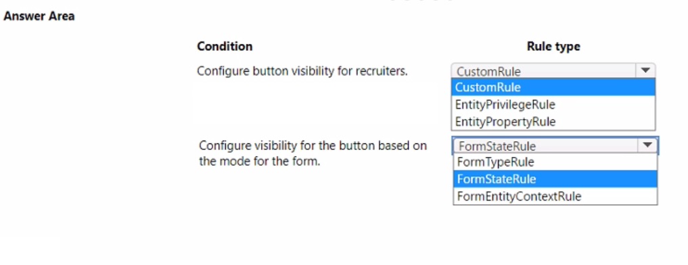This screenshot has height=265, width=688.
Task: Click the 'the mode for the form.' line
Action: tap(260, 162)
